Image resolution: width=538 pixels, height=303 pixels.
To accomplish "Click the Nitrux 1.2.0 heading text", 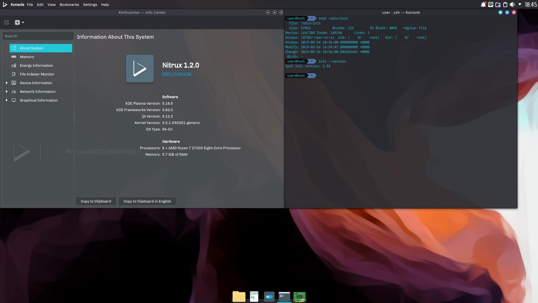I will click(181, 65).
